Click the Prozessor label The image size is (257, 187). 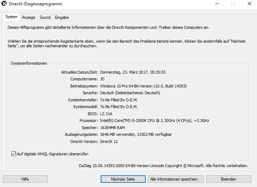(x=89, y=121)
